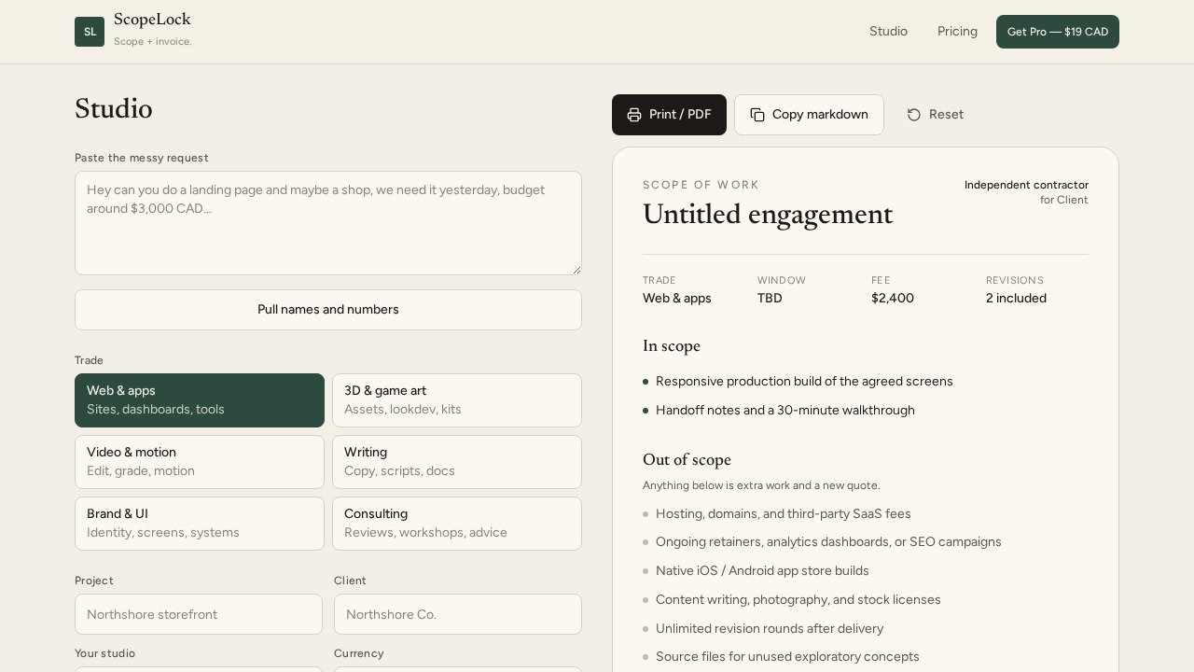Image resolution: width=1194 pixels, height=672 pixels.
Task: Click the TBD window value
Action: click(x=770, y=299)
